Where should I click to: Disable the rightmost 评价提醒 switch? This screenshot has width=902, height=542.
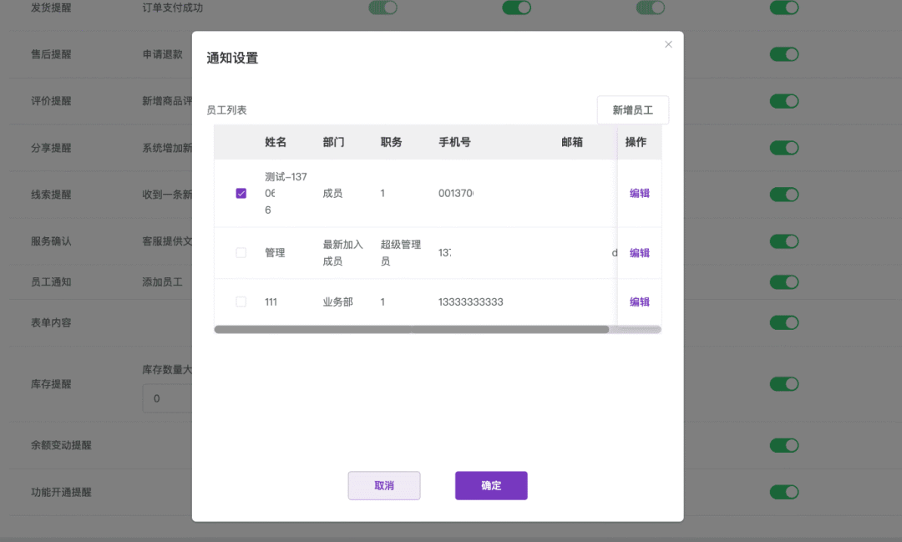click(783, 101)
